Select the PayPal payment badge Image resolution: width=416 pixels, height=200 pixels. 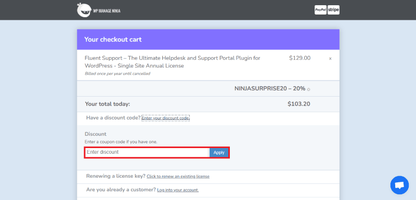tap(320, 10)
